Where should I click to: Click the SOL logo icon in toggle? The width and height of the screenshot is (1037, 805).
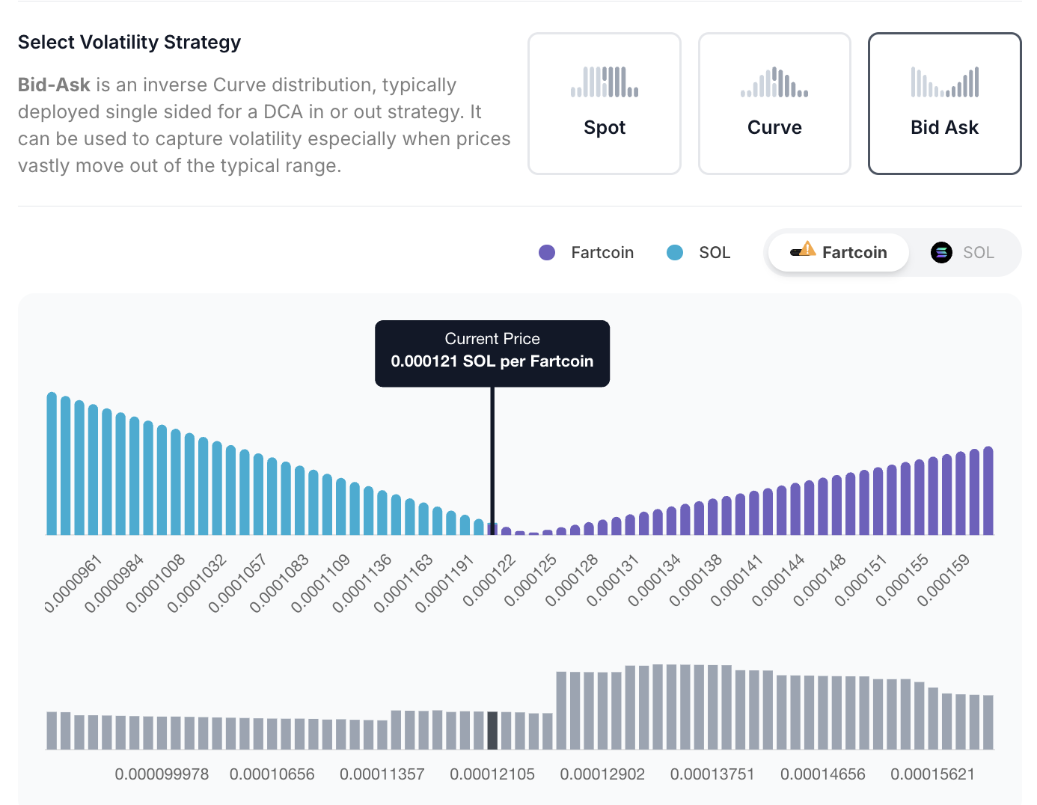[x=940, y=253]
